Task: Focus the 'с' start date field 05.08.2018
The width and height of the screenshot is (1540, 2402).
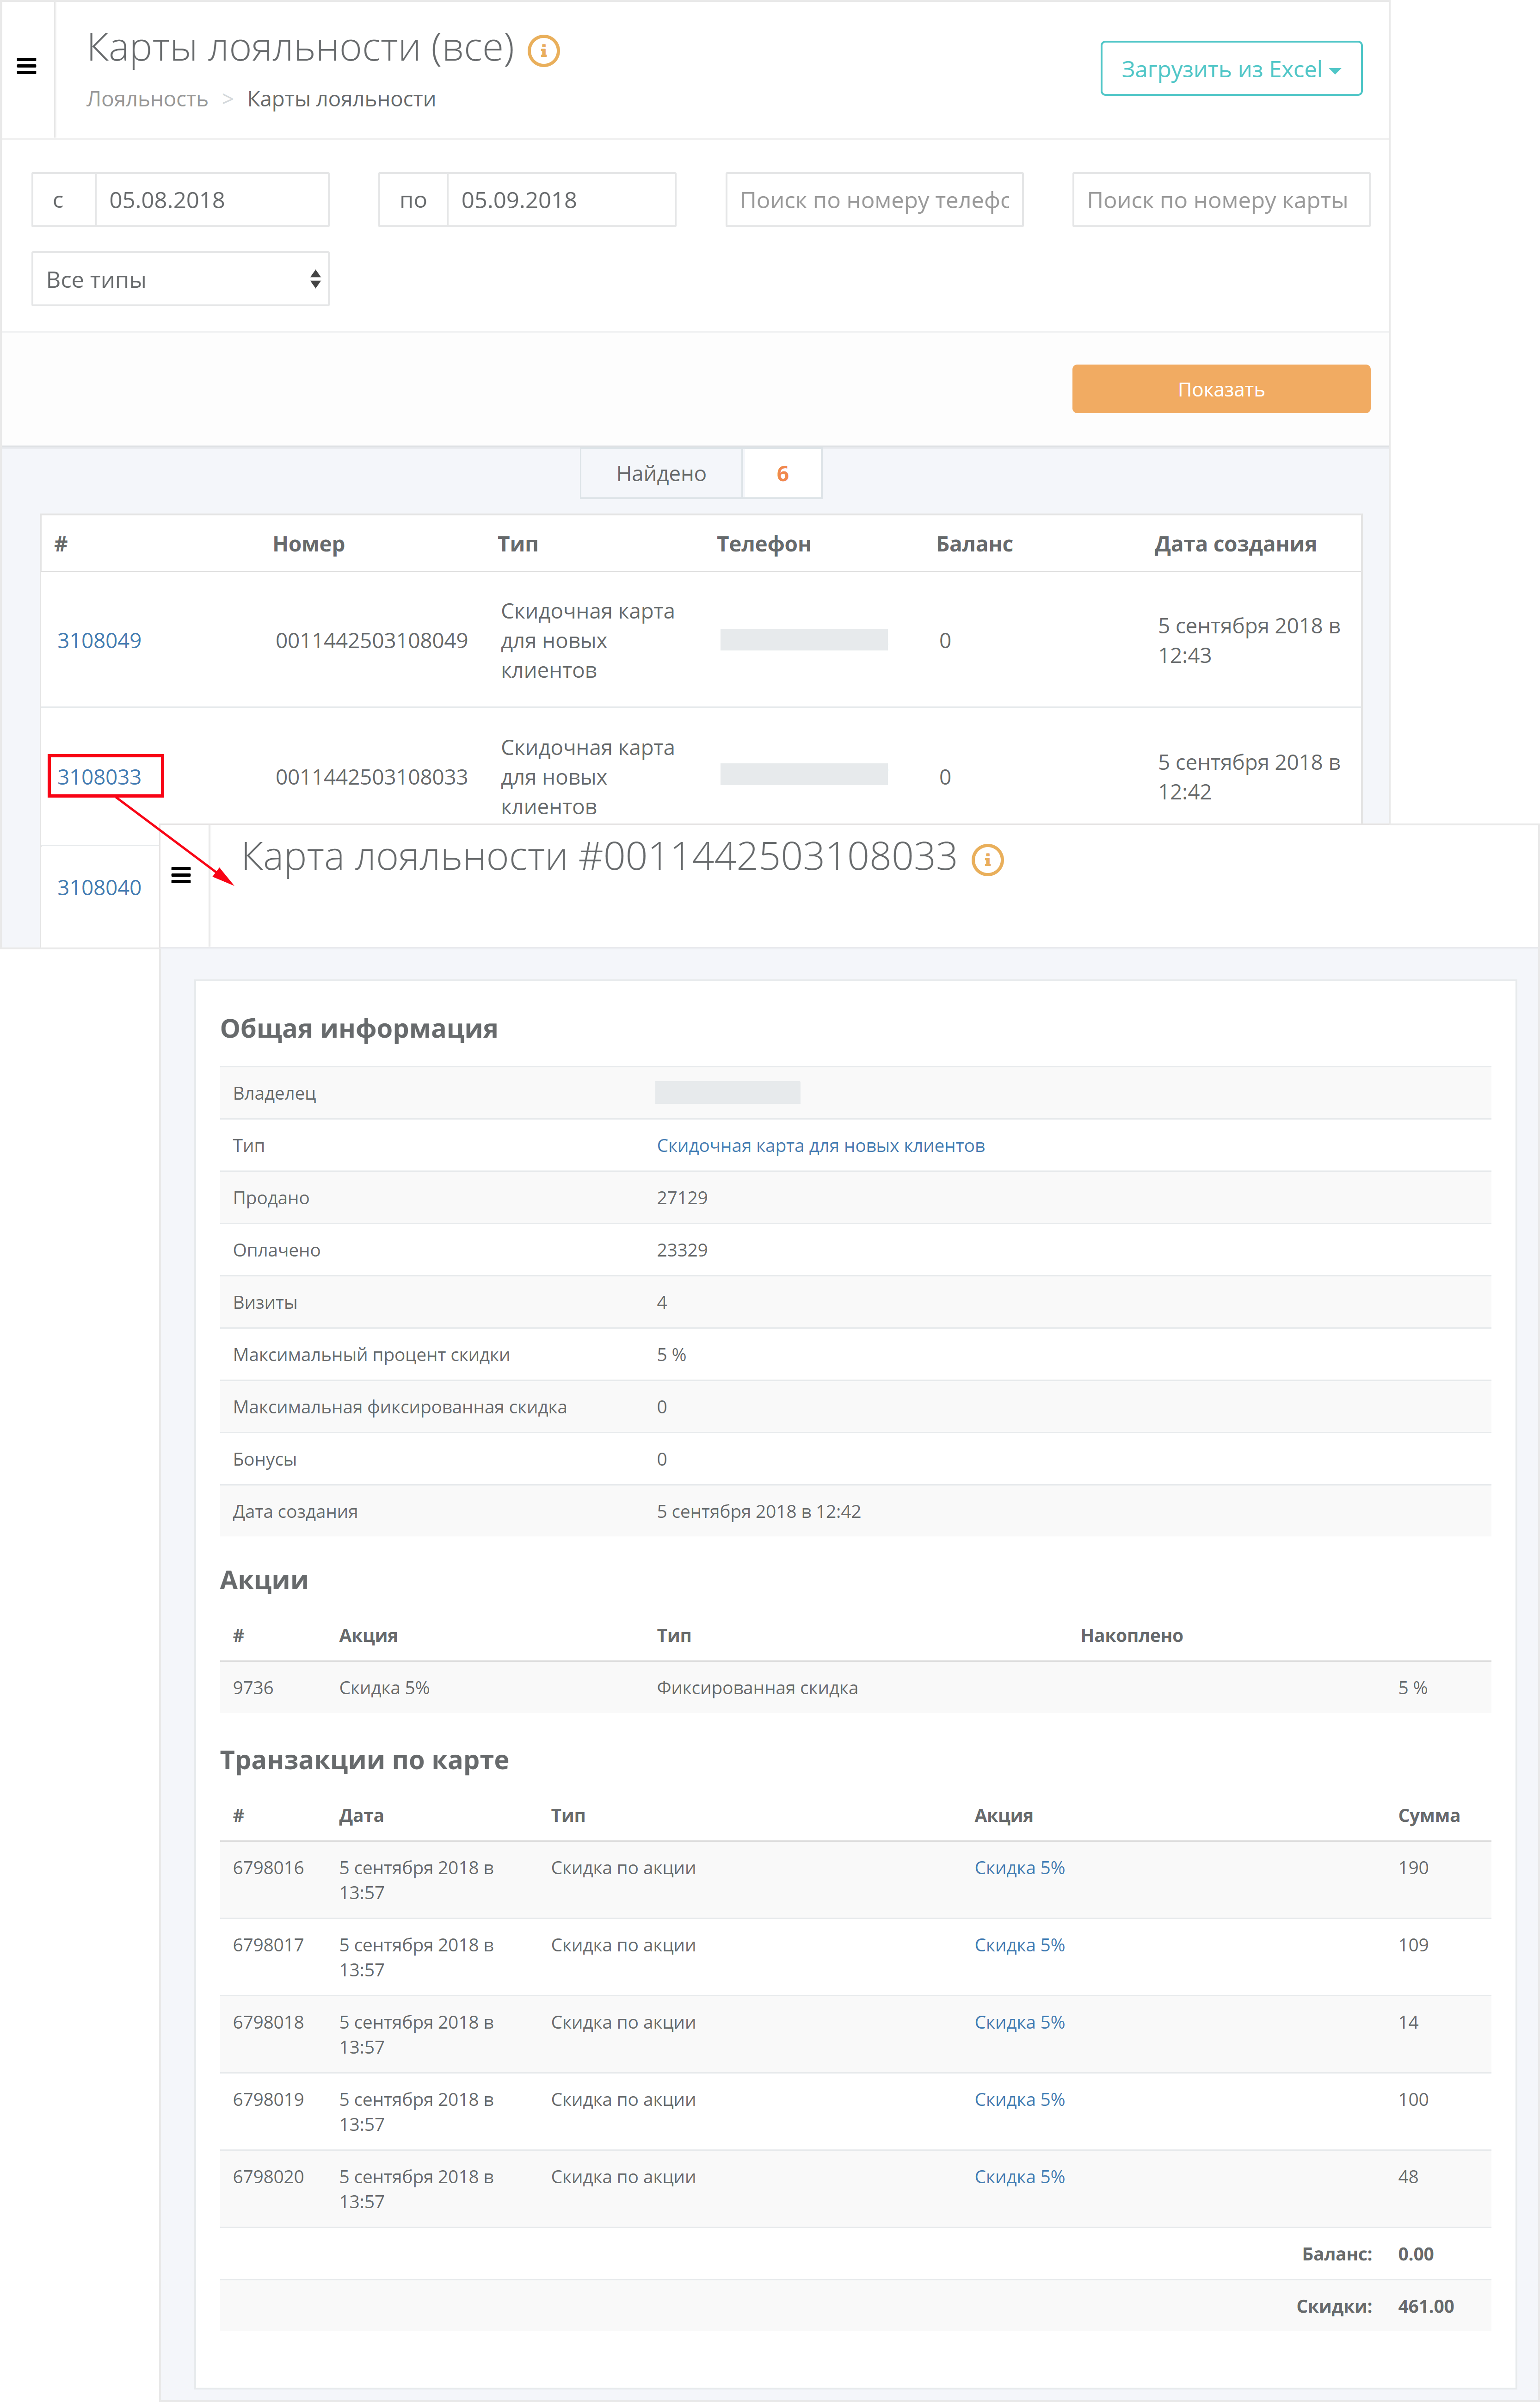Action: (212, 200)
